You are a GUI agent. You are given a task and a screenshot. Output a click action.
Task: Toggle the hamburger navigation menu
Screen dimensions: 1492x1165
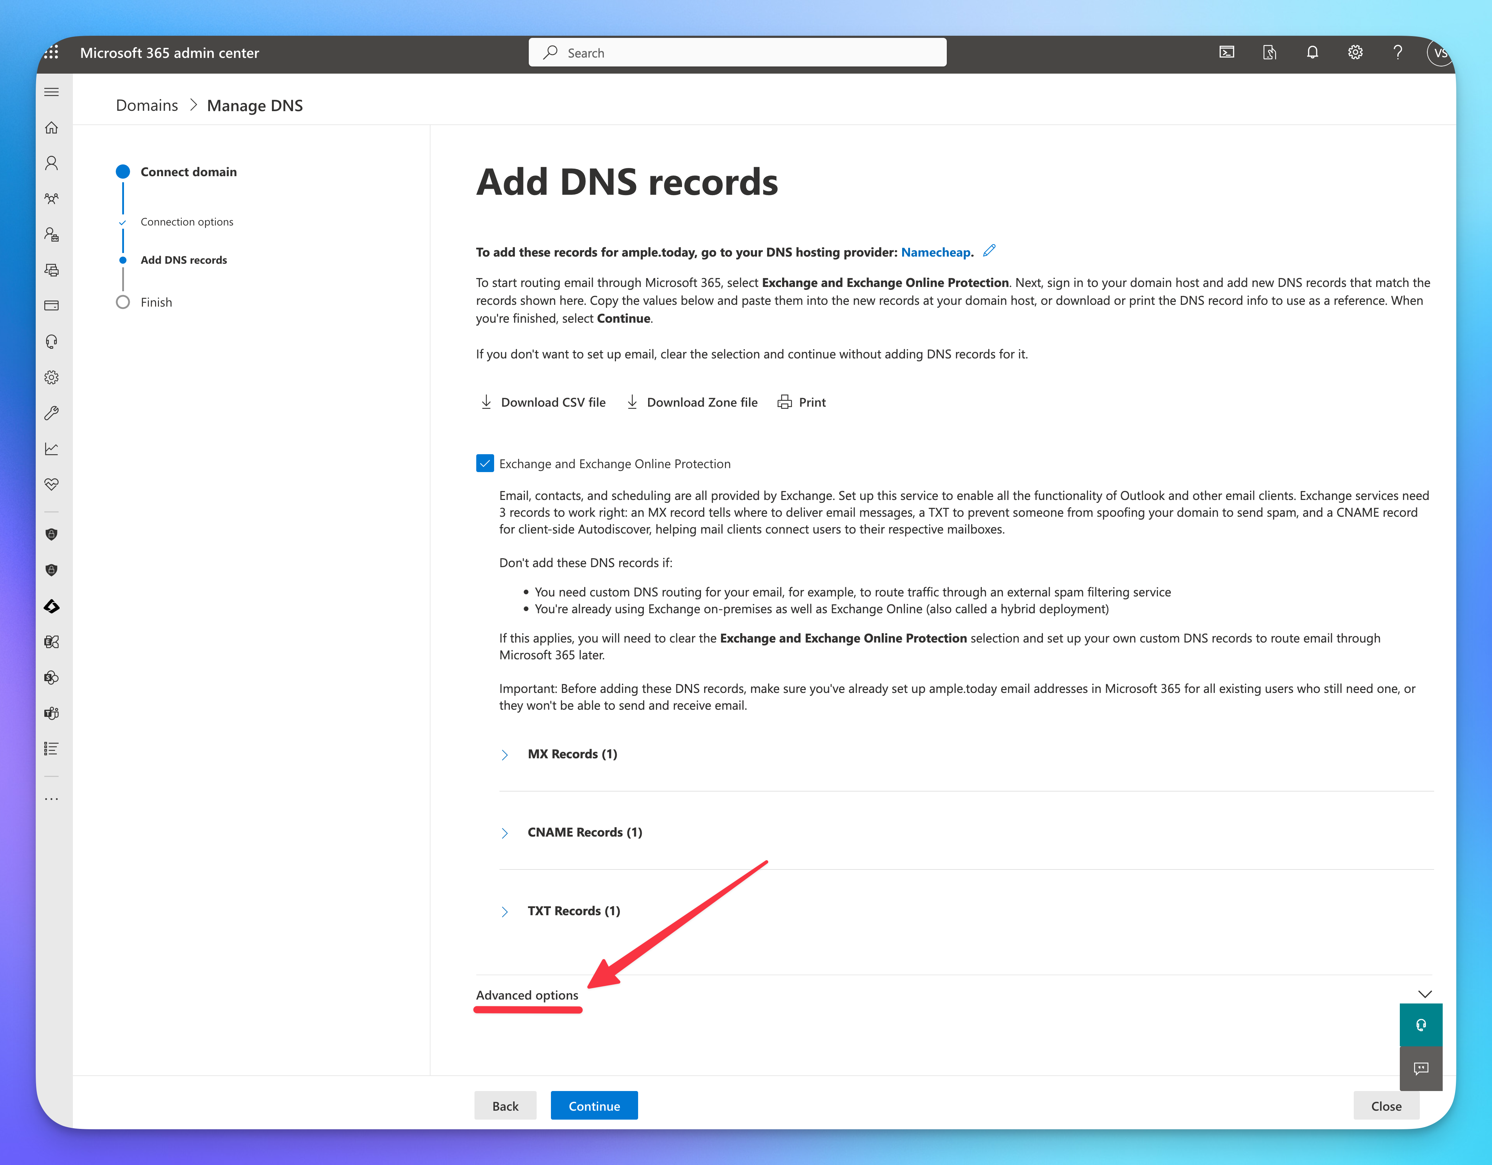point(51,92)
